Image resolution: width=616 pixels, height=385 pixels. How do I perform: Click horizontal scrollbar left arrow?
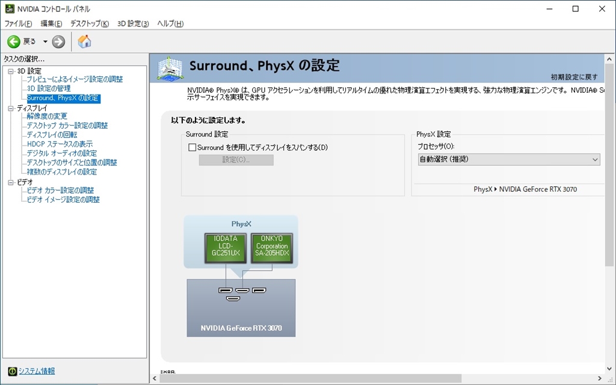coord(155,378)
